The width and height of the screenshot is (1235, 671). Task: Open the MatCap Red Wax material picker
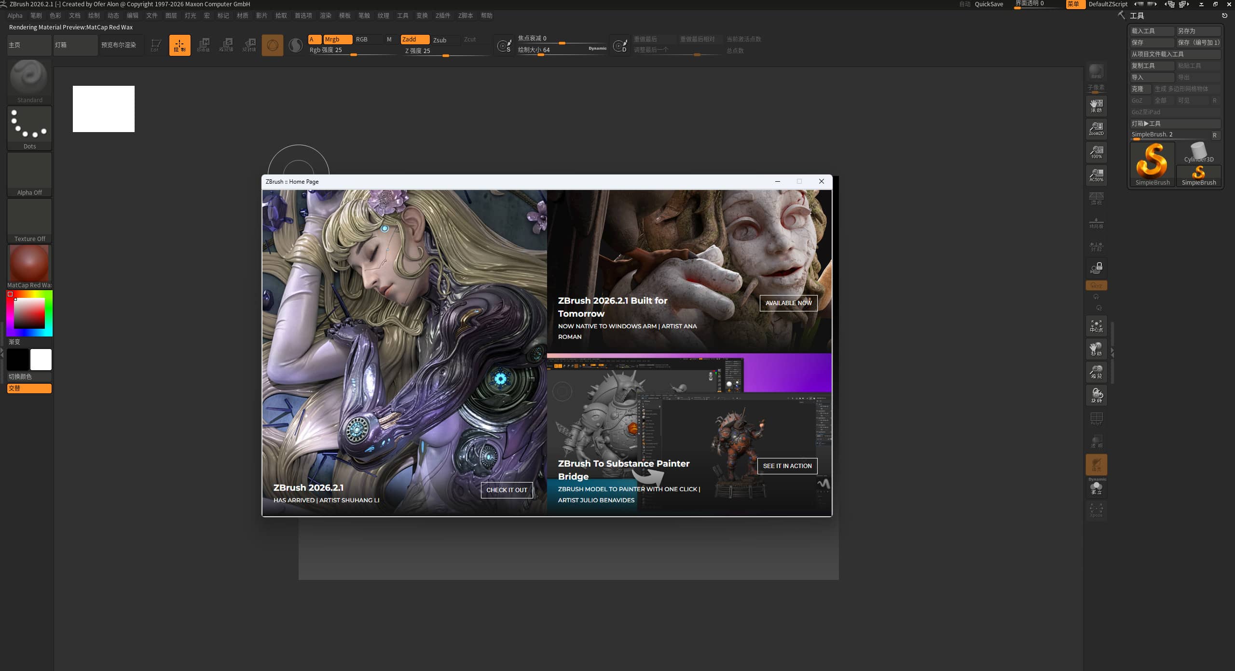click(x=29, y=267)
